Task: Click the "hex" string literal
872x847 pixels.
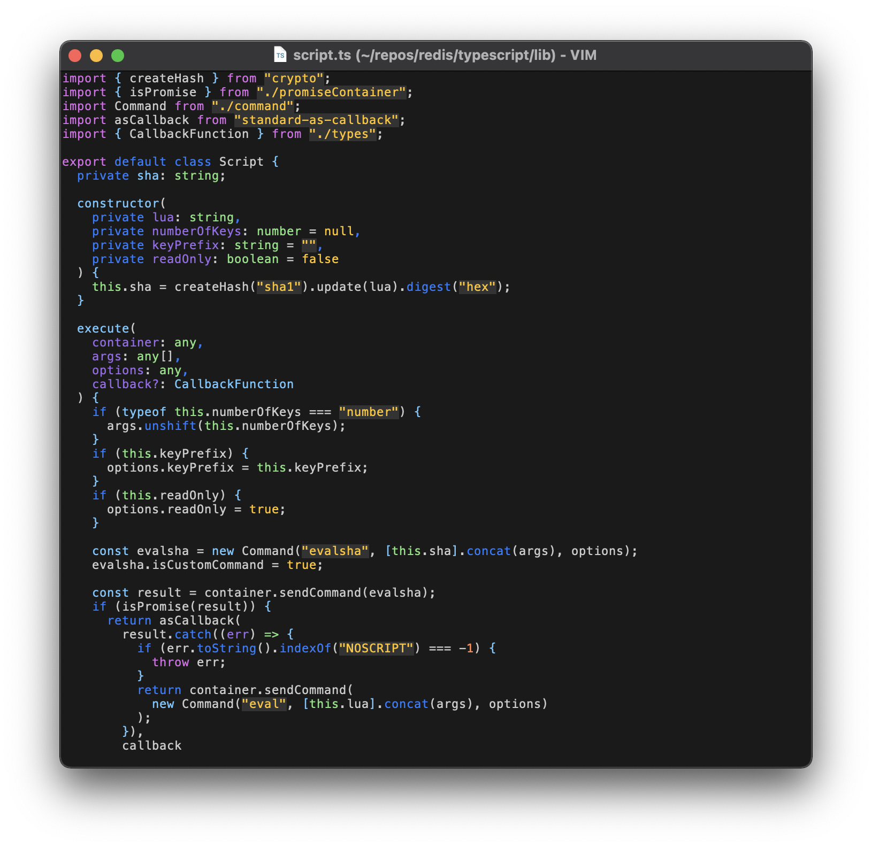Action: [477, 287]
